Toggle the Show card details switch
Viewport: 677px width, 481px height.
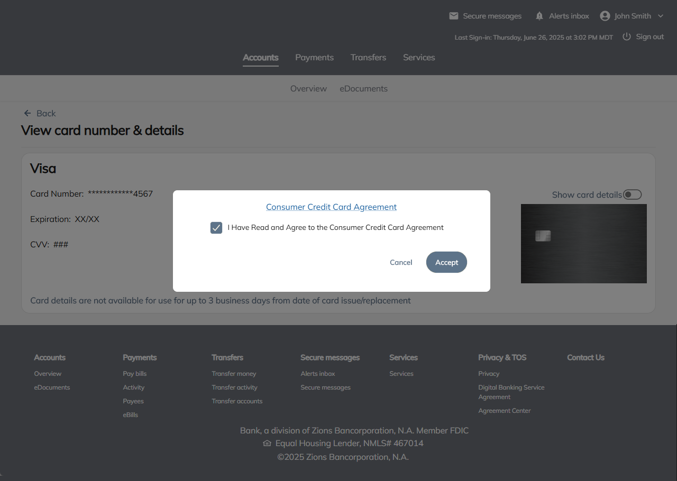pyautogui.click(x=633, y=195)
